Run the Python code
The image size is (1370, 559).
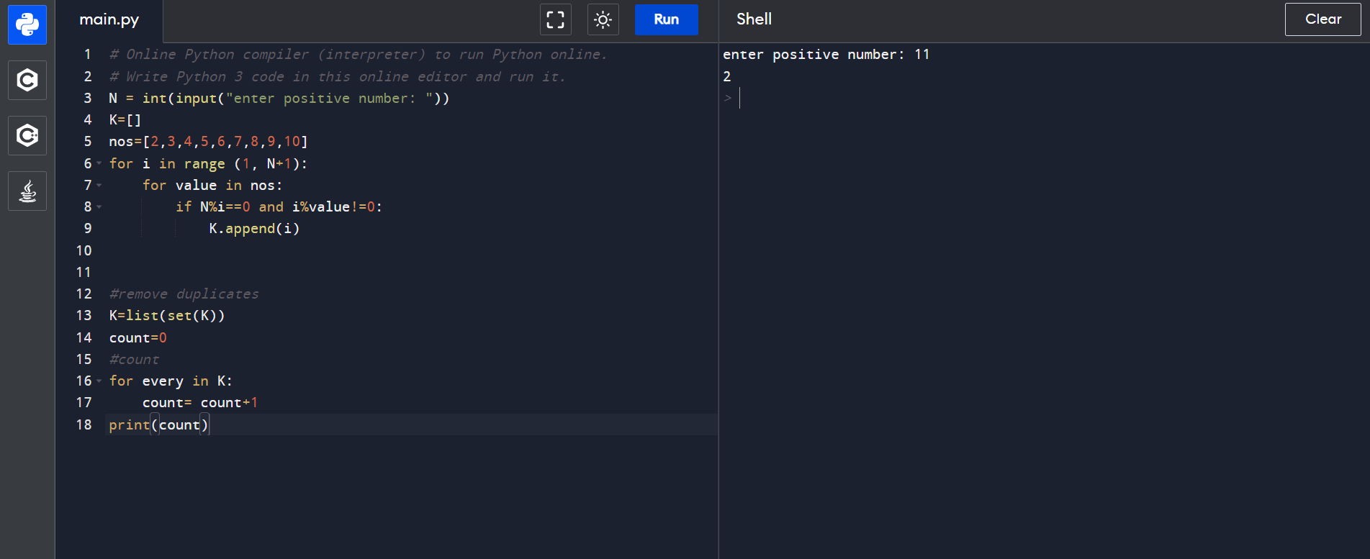pyautogui.click(x=666, y=19)
